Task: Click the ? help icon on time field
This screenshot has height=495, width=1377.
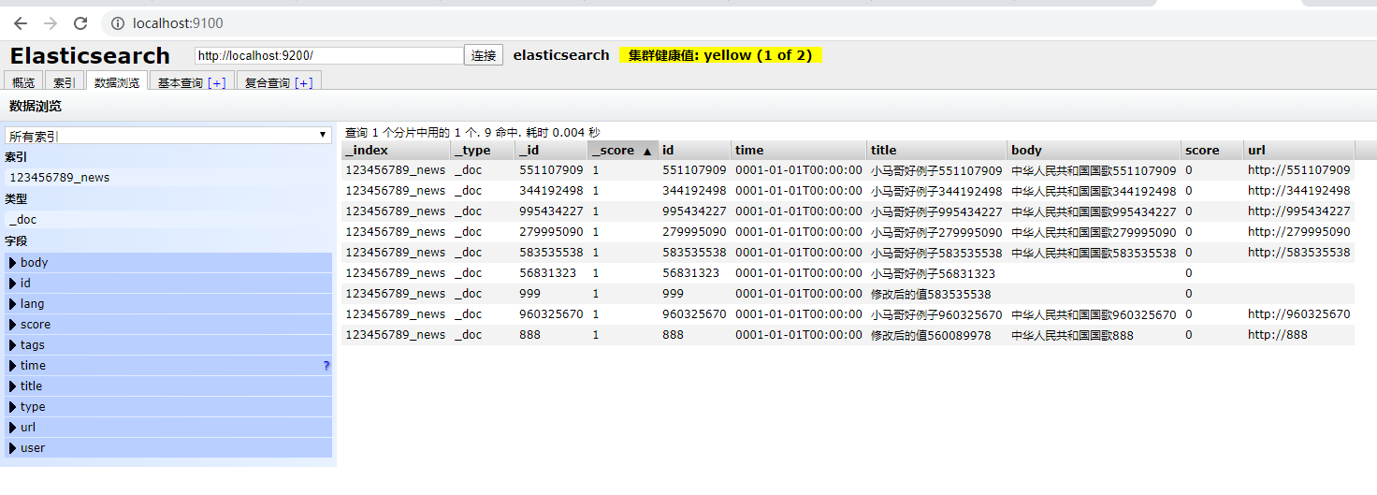Action: point(326,366)
